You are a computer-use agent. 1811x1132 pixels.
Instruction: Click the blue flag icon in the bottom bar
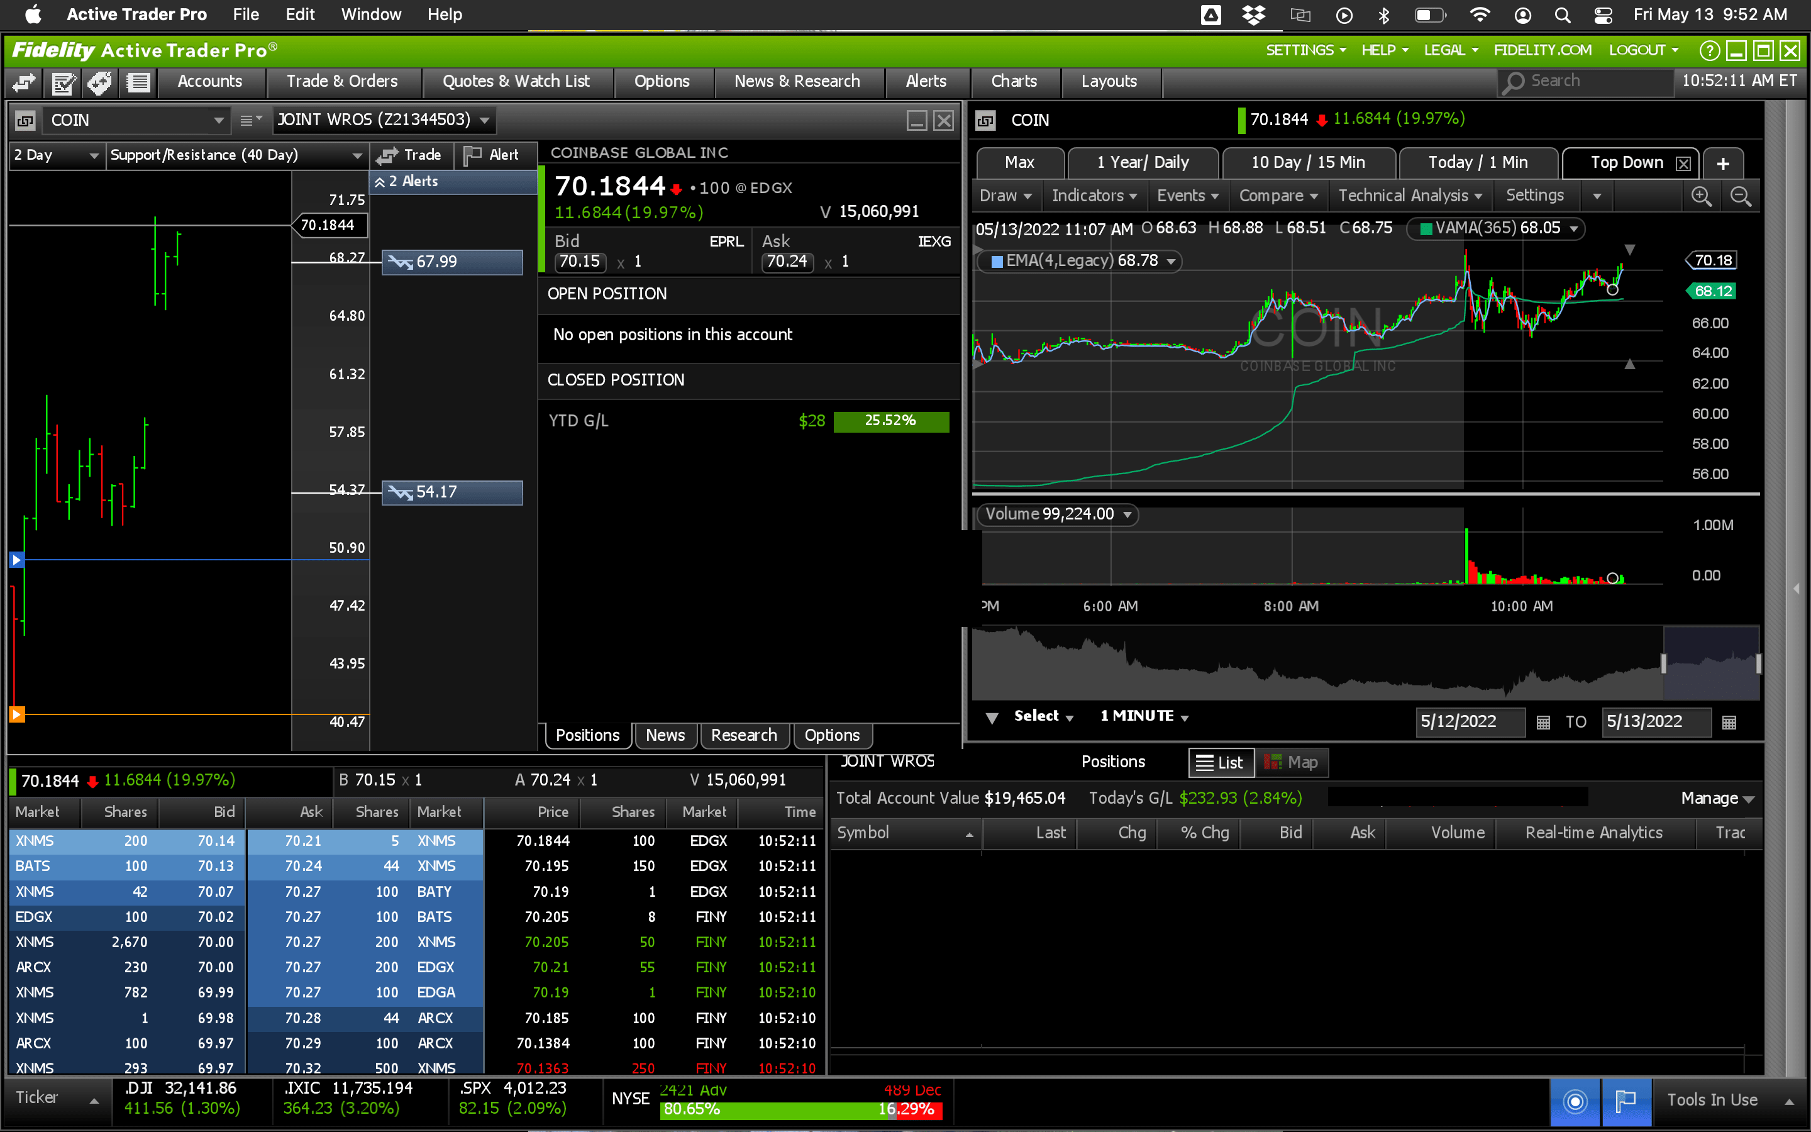click(1625, 1101)
